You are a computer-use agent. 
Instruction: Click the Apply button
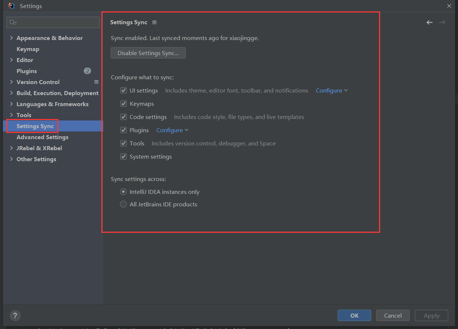pos(432,315)
